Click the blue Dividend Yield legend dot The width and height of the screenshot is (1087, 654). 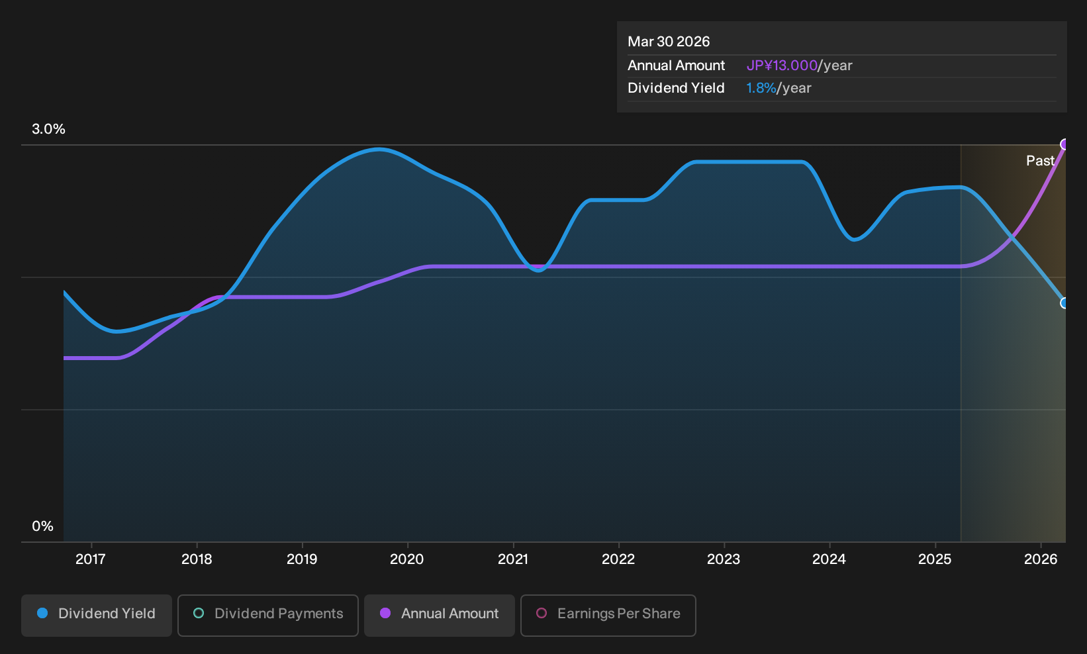(x=42, y=613)
